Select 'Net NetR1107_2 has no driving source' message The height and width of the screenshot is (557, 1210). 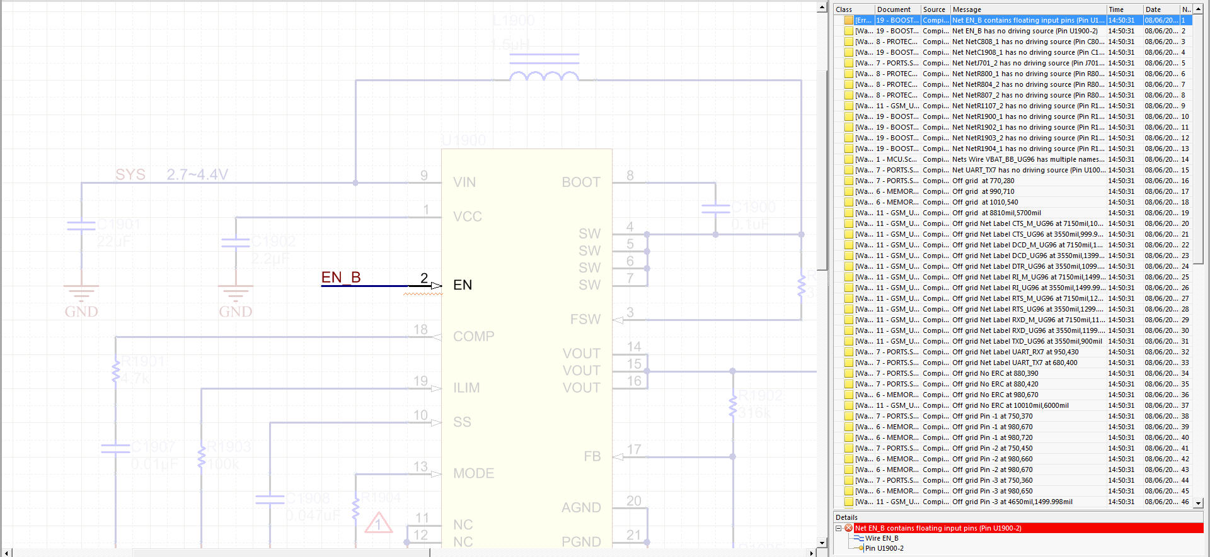(1013, 106)
